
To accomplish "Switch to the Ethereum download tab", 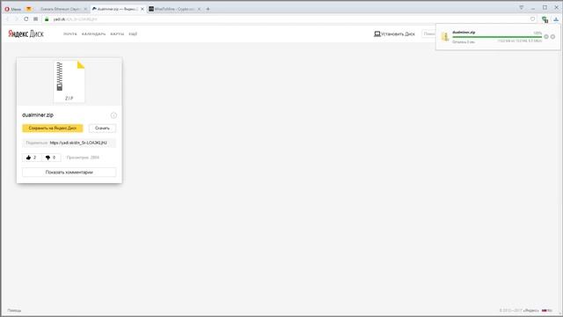I will click(x=60, y=9).
